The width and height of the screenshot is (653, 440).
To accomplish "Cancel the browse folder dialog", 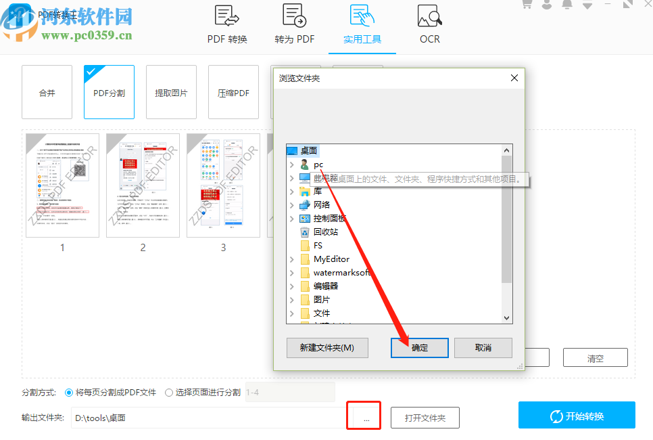I will pos(483,348).
